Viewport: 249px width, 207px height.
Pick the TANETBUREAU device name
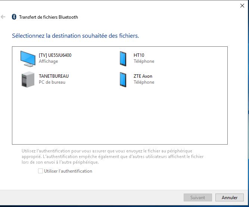[53, 76]
